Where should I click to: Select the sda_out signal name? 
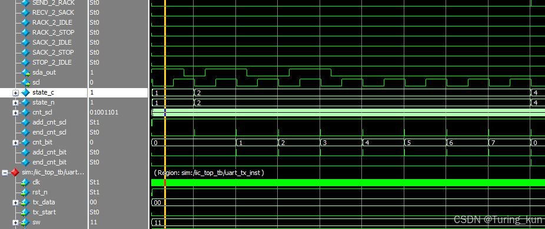tap(44, 73)
